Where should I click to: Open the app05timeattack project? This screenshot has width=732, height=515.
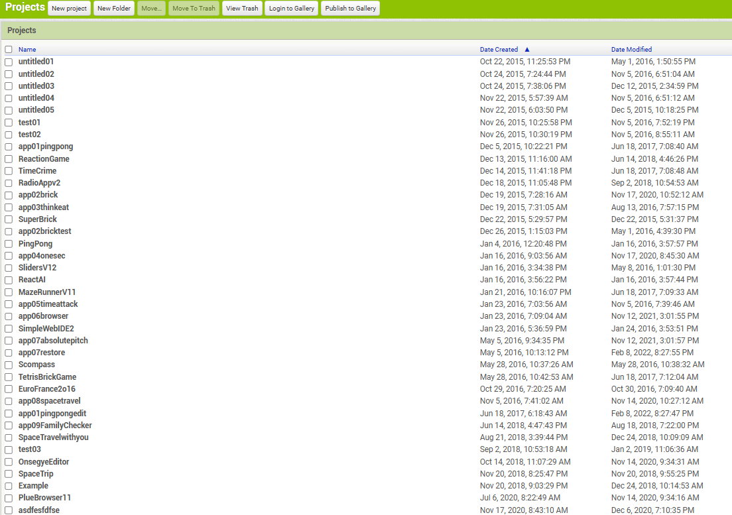(x=48, y=304)
